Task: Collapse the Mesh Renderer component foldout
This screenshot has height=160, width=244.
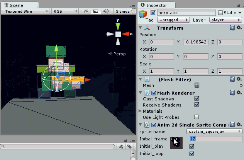Action: click(141, 93)
